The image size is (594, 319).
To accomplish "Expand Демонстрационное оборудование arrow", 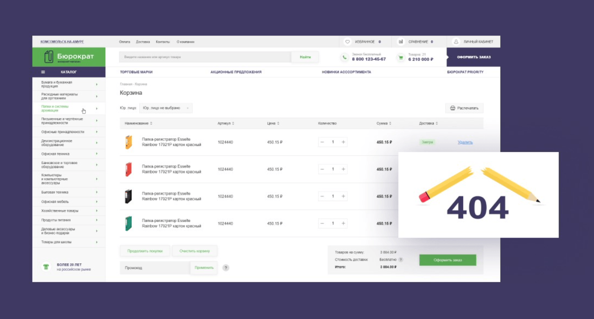I will [x=97, y=143].
